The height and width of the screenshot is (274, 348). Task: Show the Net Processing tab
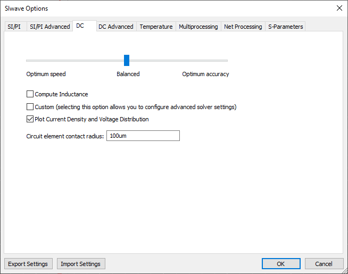click(243, 27)
